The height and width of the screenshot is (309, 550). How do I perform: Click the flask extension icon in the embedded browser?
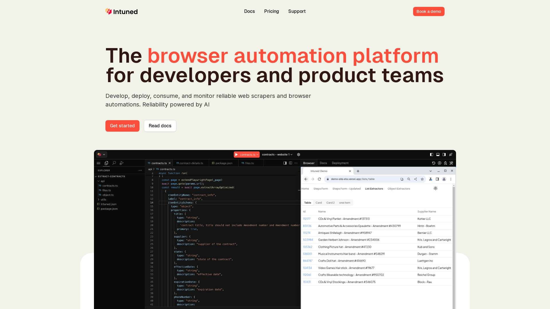click(431, 179)
